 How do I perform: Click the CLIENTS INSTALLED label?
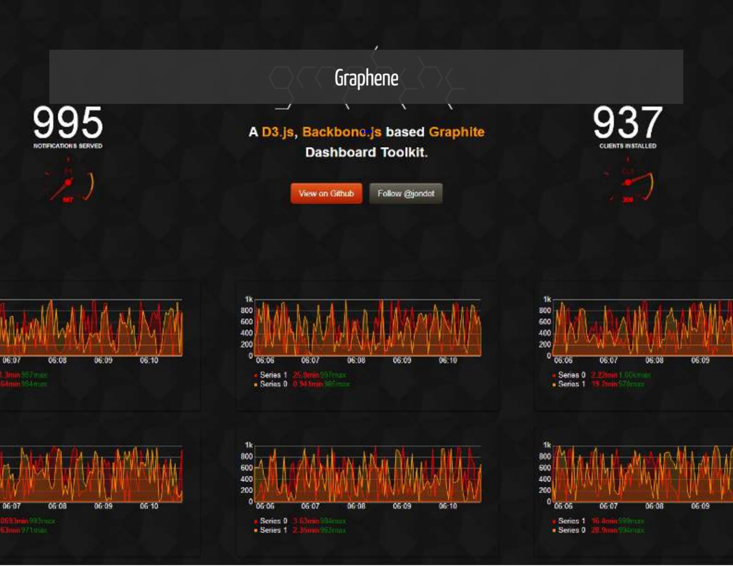coord(628,146)
